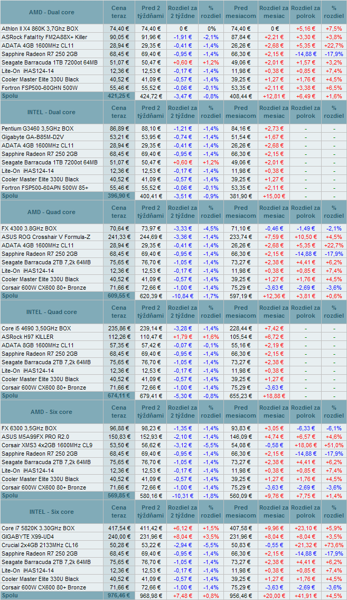Screen dimensions: 347x600
Task: Click the AMD - Six core header
Action: coord(51,412)
